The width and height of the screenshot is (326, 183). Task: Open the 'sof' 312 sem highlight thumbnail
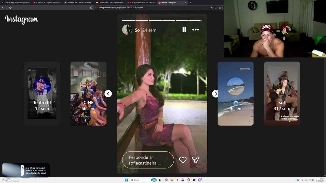(x=282, y=94)
